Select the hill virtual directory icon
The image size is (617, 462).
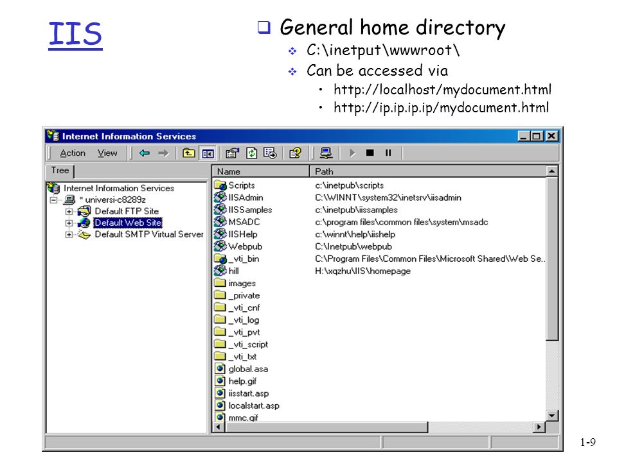[220, 271]
